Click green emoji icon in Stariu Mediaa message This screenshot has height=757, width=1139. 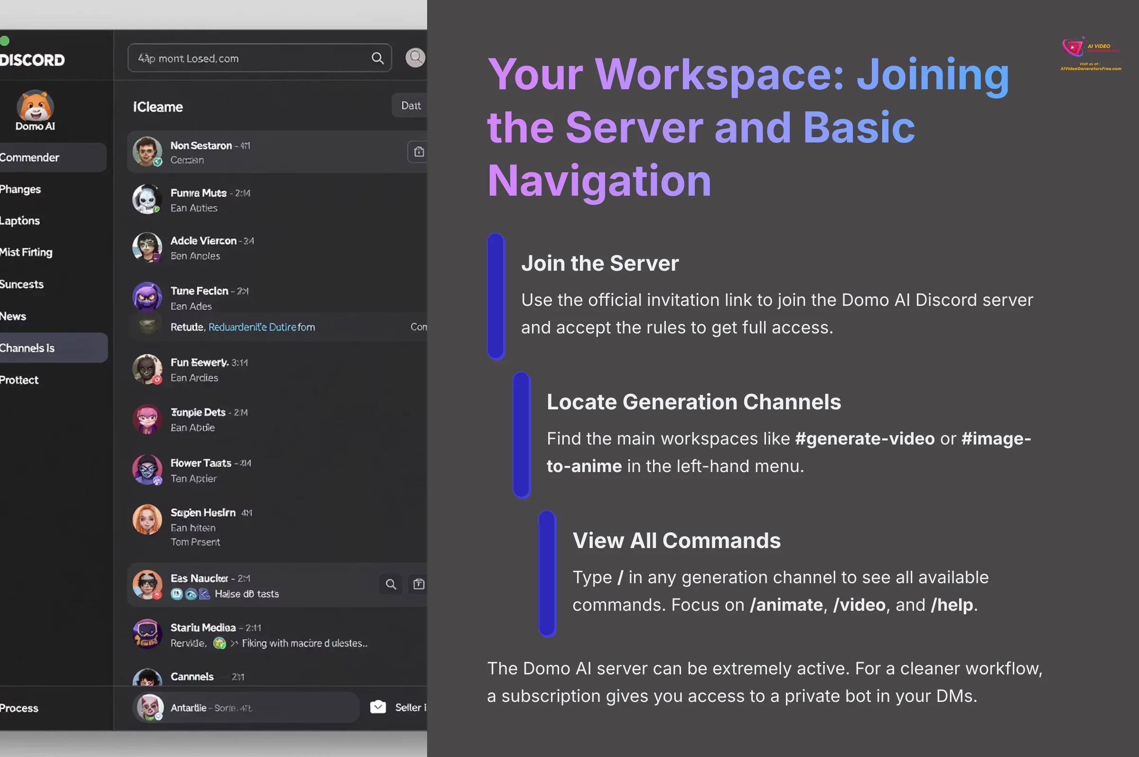coord(220,643)
